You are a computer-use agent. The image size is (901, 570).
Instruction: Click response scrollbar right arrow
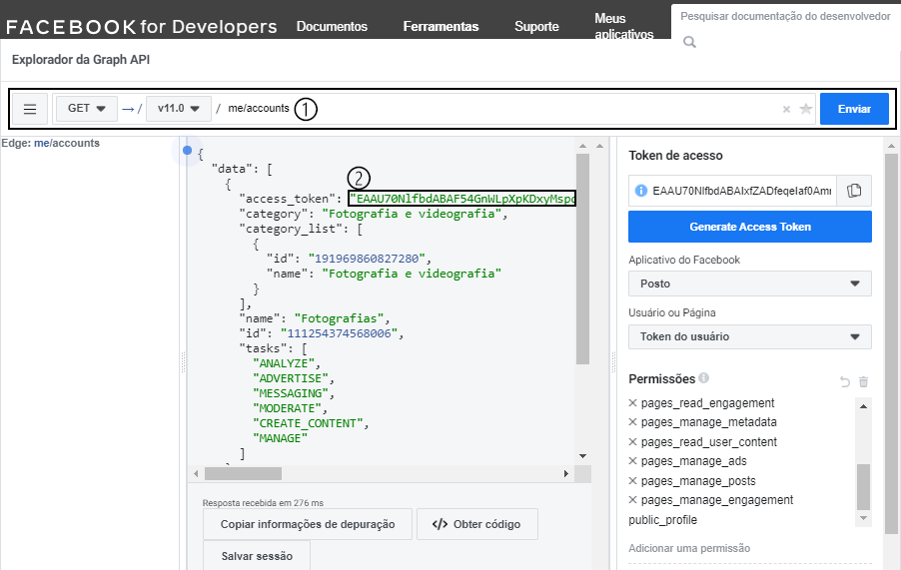pos(566,473)
